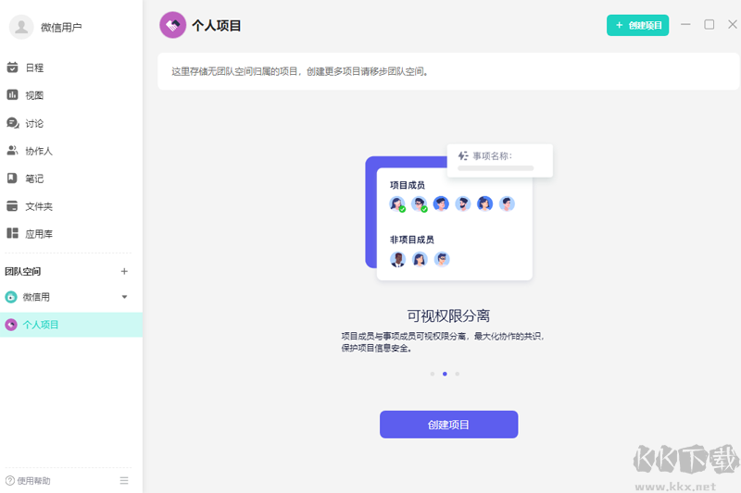Image resolution: width=741 pixels, height=493 pixels.
Task: Open the 文件夹 folder section
Action: [x=30, y=206]
